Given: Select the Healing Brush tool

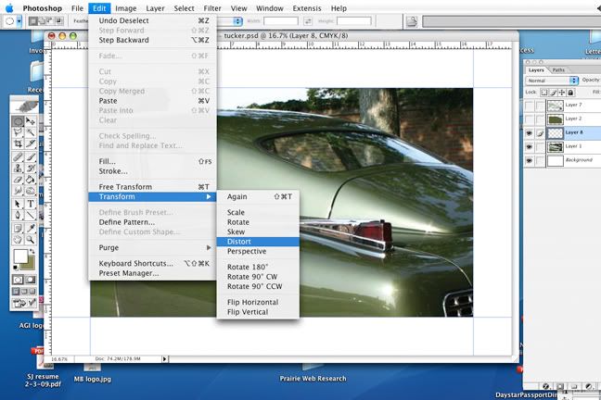Looking at the screenshot, I should (x=18, y=156).
